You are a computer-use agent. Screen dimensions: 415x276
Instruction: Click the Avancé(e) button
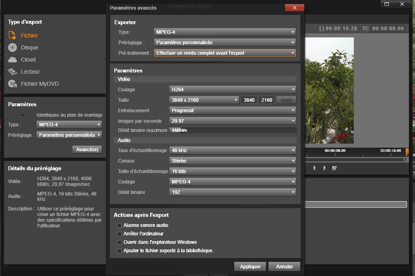click(87, 150)
